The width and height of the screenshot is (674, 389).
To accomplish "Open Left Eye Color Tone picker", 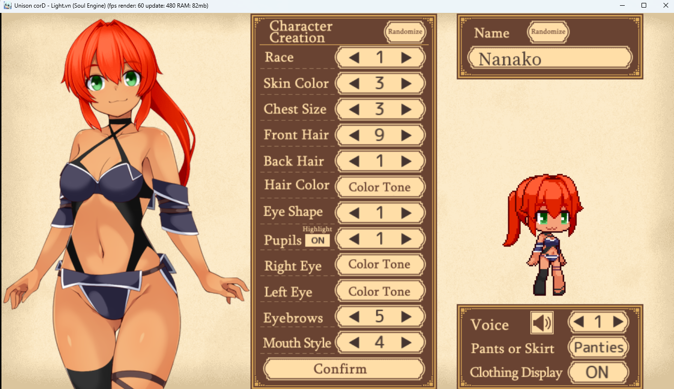I will 380,291.
